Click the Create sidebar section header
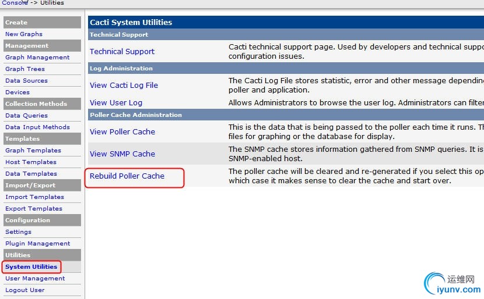484x299 pixels. pyautogui.click(x=43, y=23)
